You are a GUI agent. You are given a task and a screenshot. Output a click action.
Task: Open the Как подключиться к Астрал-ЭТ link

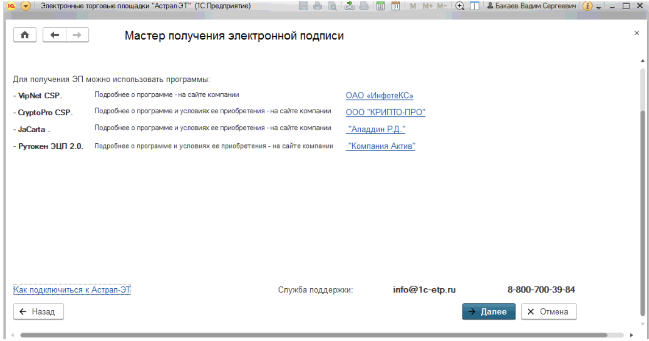point(72,290)
